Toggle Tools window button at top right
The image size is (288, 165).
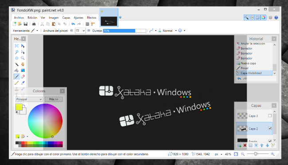(x=246, y=17)
